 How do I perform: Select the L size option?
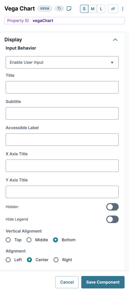(x=101, y=9)
